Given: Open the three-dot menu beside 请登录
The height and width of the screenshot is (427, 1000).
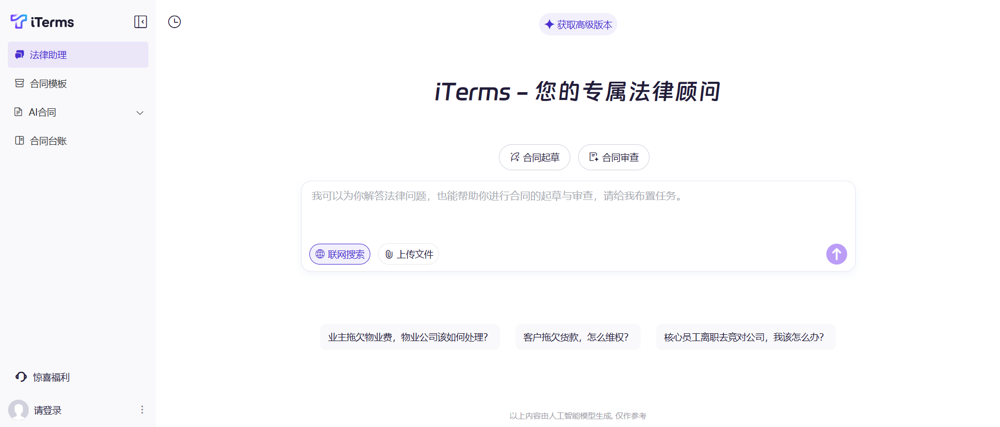Looking at the screenshot, I should [x=142, y=410].
